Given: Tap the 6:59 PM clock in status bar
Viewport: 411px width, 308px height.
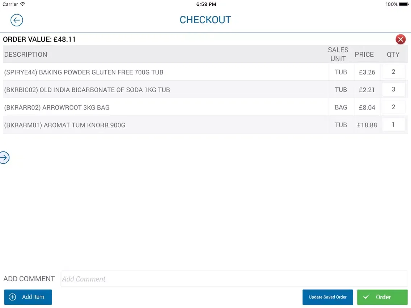Looking at the screenshot, I should (x=206, y=4).
